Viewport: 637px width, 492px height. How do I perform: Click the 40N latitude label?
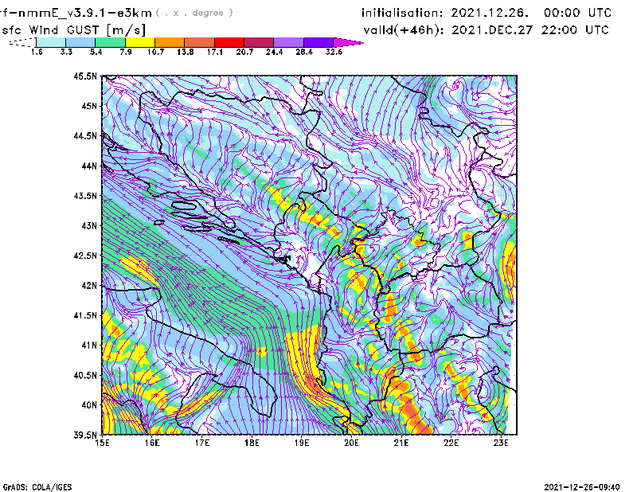(x=89, y=405)
